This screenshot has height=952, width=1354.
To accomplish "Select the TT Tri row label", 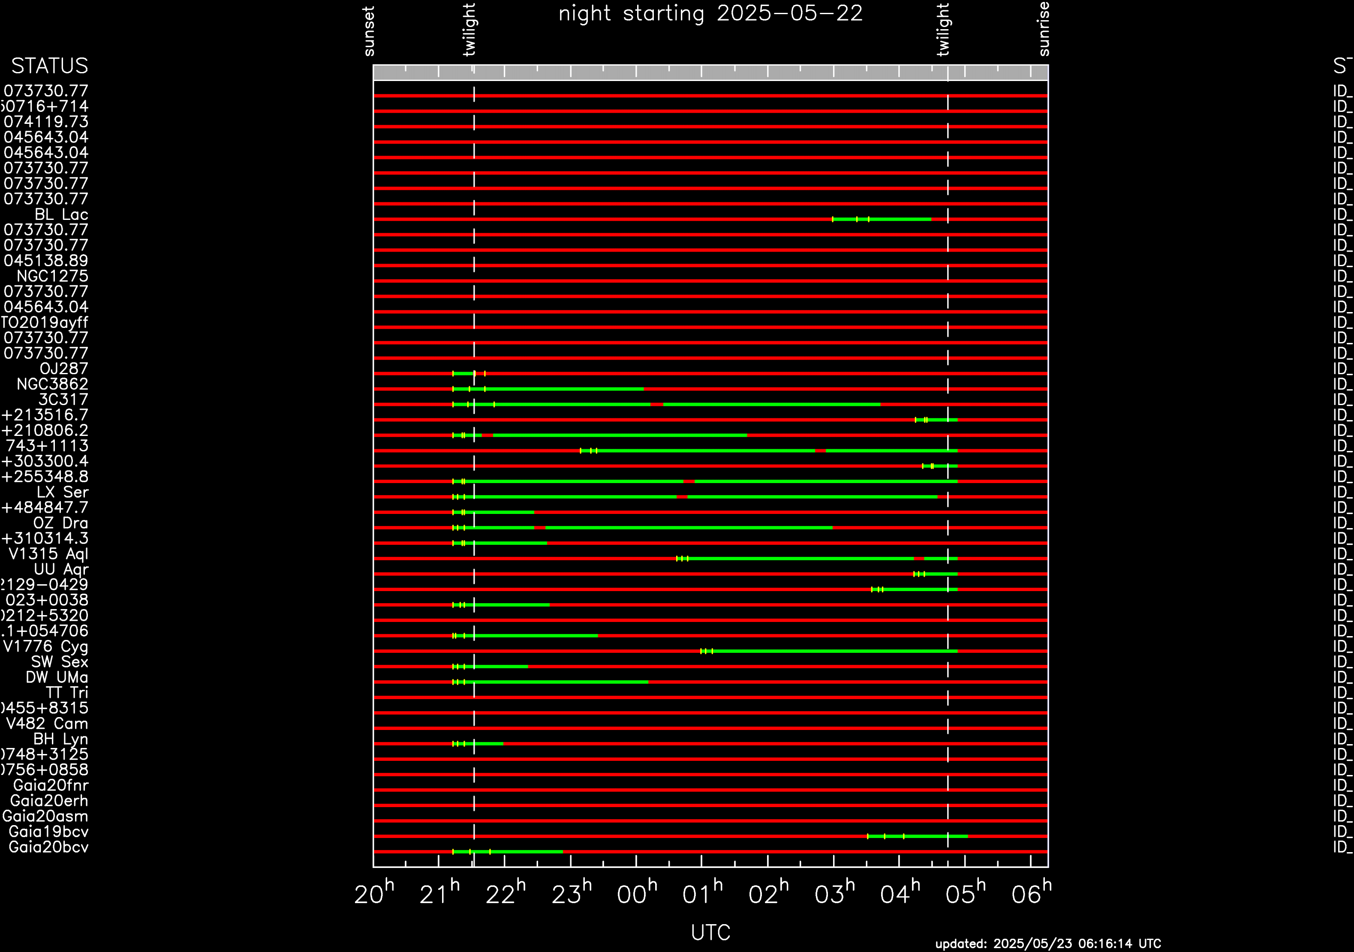I will coord(67,693).
